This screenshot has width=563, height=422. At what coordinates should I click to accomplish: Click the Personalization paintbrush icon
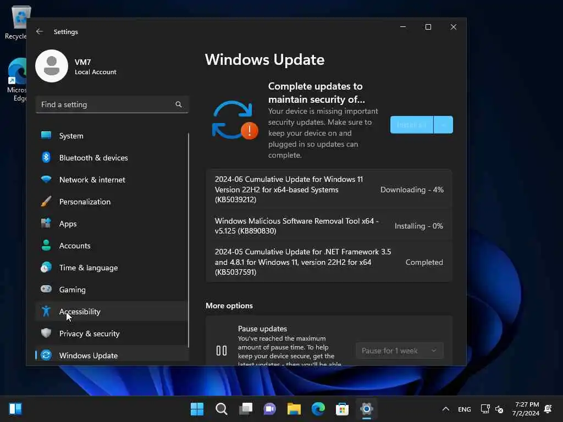(46, 201)
